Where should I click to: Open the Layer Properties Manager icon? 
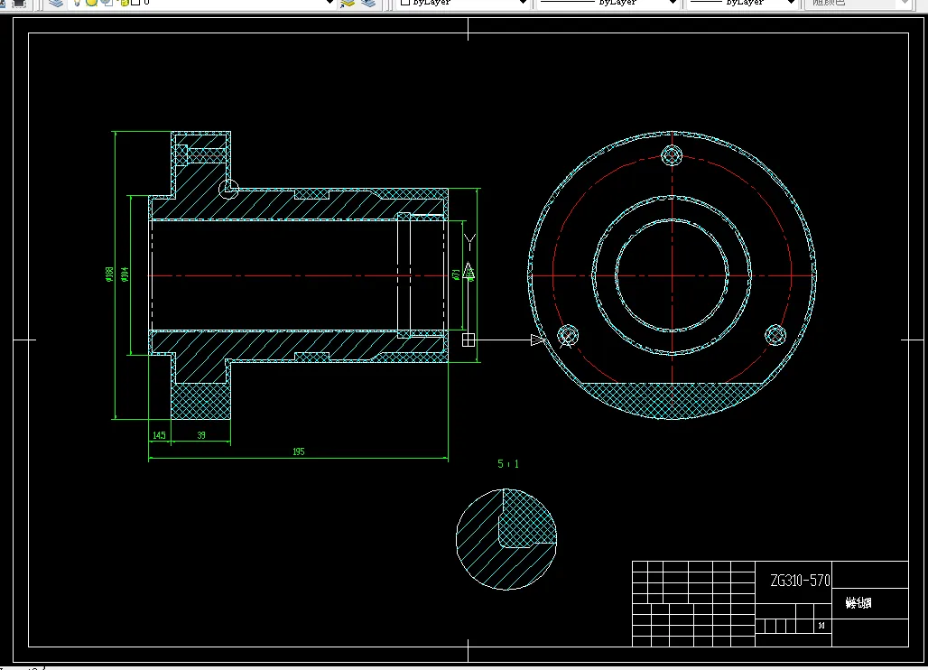tap(56, 3)
